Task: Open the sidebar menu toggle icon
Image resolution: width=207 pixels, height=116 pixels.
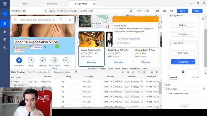Action: pos(5,4)
